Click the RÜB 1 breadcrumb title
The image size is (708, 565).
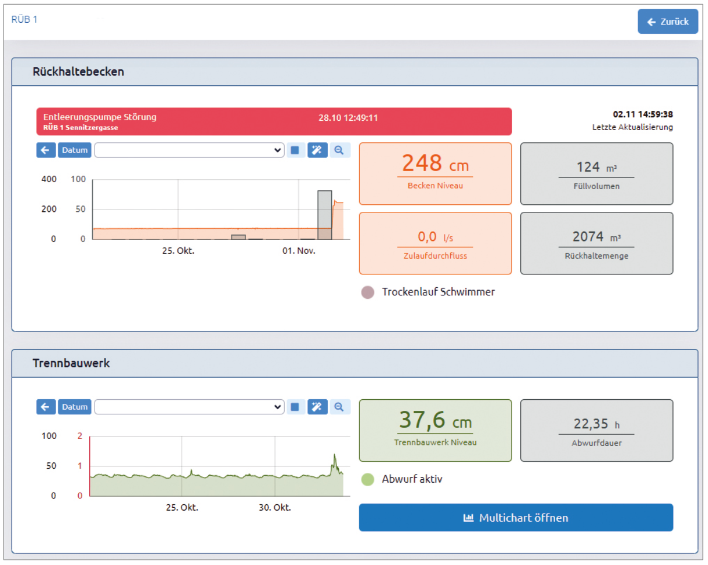(24, 19)
